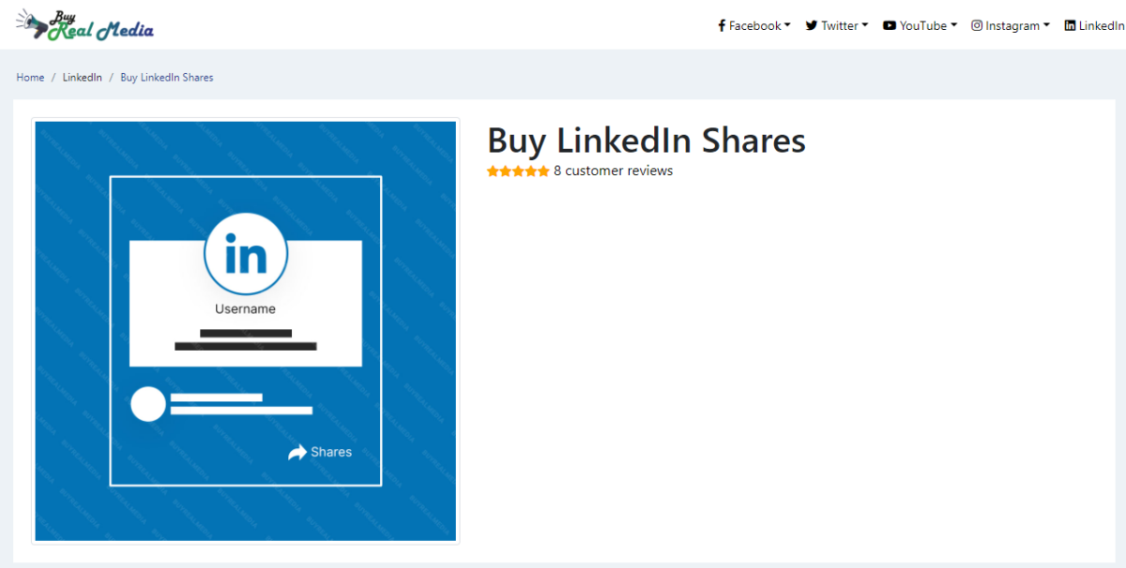Open the 8 customer reviews link
1126x568 pixels.
coord(614,171)
